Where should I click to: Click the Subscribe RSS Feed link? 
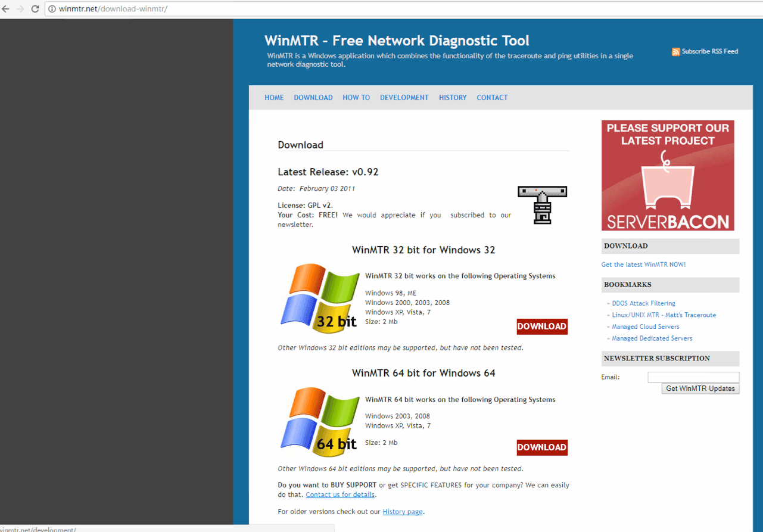click(710, 51)
